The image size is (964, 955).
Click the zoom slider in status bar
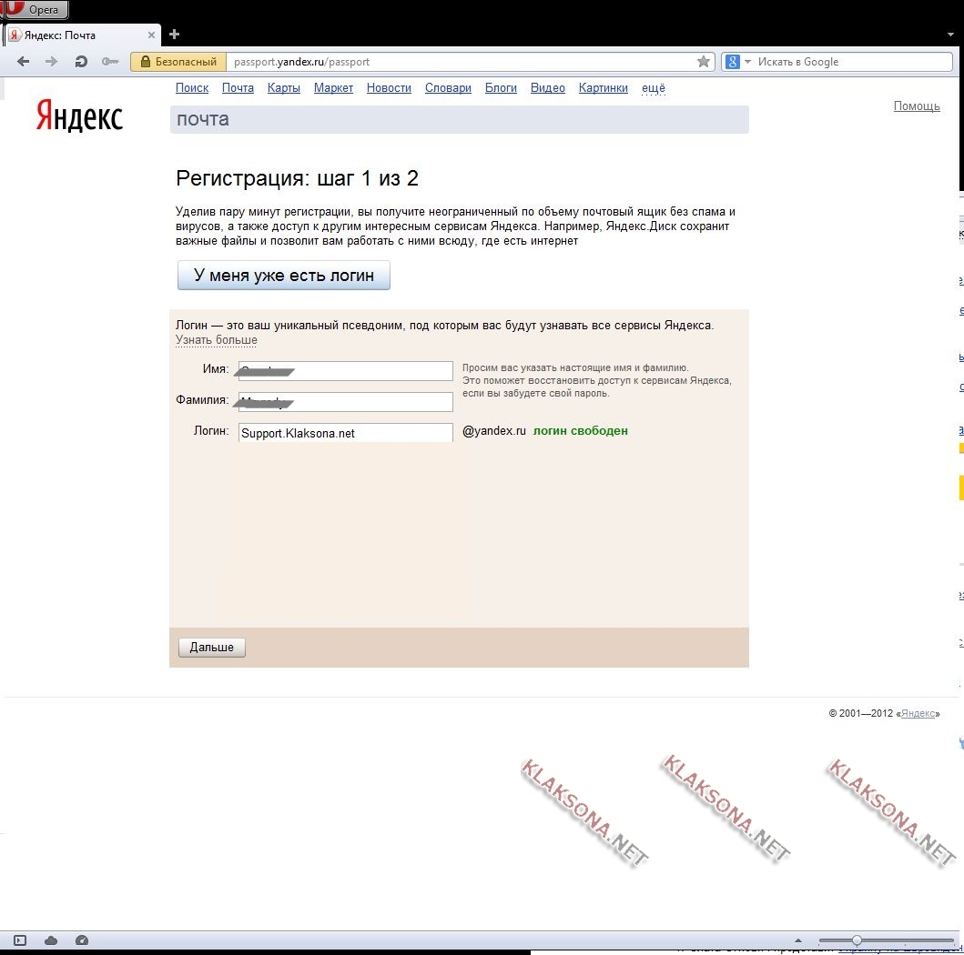tap(857, 940)
